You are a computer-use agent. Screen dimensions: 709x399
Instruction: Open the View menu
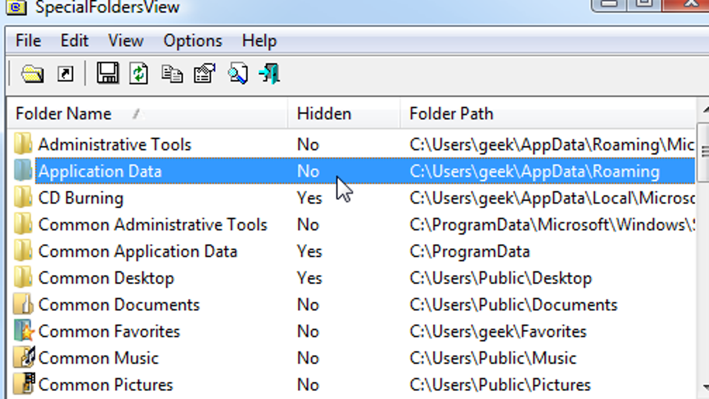pos(126,41)
